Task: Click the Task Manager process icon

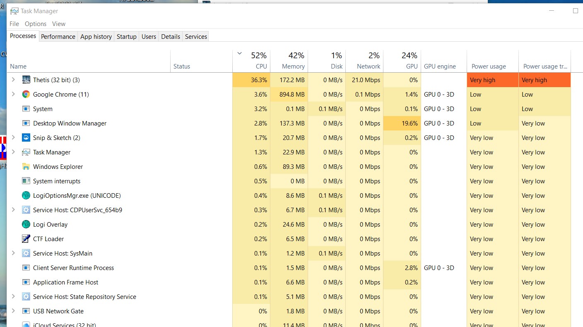Action: (x=25, y=152)
